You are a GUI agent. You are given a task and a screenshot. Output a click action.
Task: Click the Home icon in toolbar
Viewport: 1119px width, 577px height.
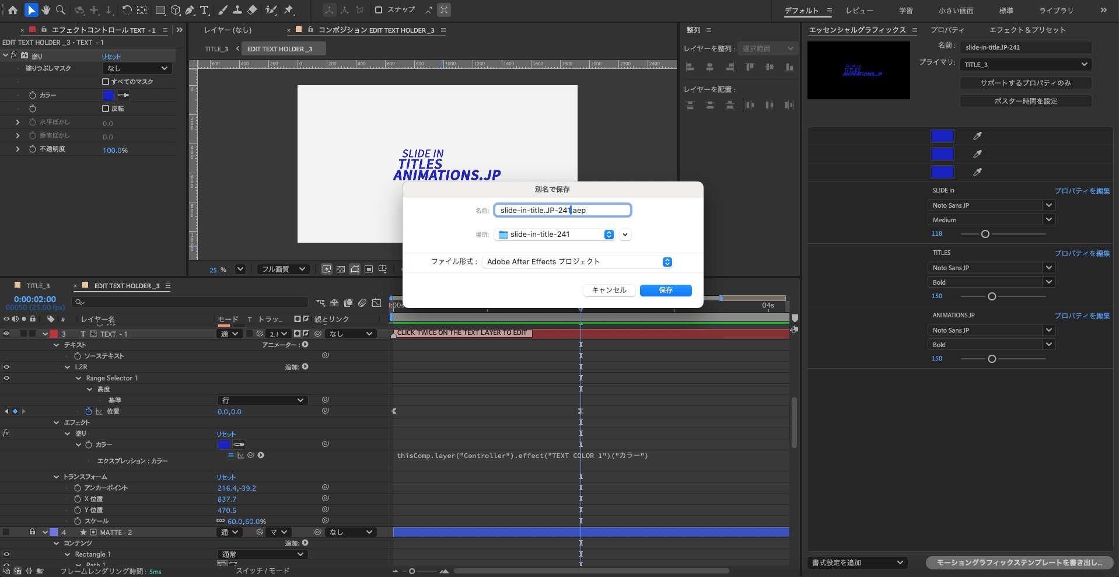click(x=13, y=10)
